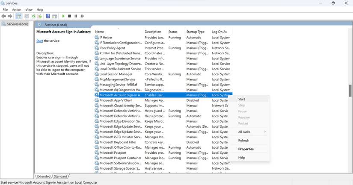This screenshot has width=353, height=185.
Task: Switch to the Standard tab
Action: (x=61, y=176)
